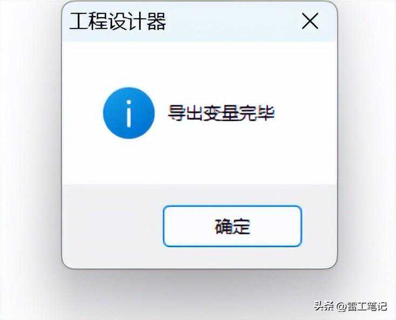Click the dialog title bar area

227,22
